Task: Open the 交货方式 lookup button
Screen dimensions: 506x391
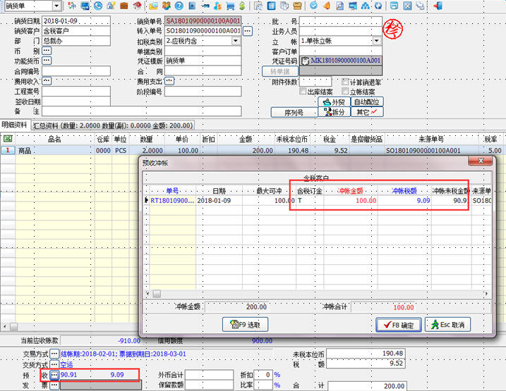Action: [54, 364]
